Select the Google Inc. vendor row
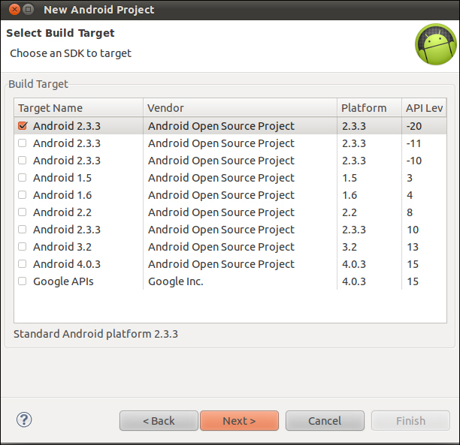This screenshot has width=460, height=445. click(x=230, y=281)
